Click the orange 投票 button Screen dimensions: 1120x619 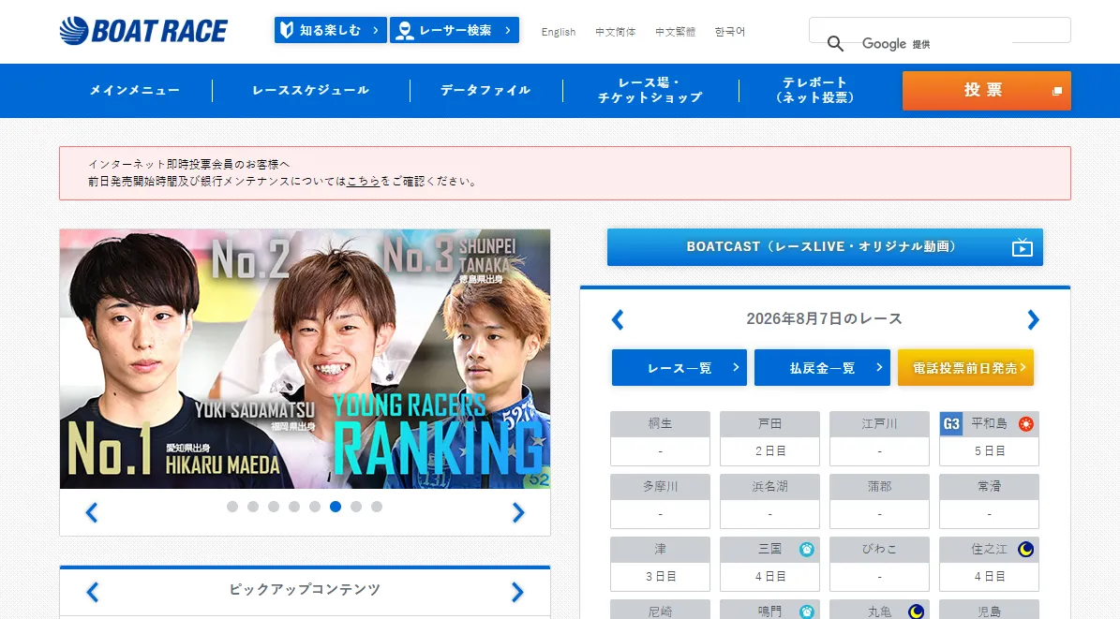[x=986, y=91]
